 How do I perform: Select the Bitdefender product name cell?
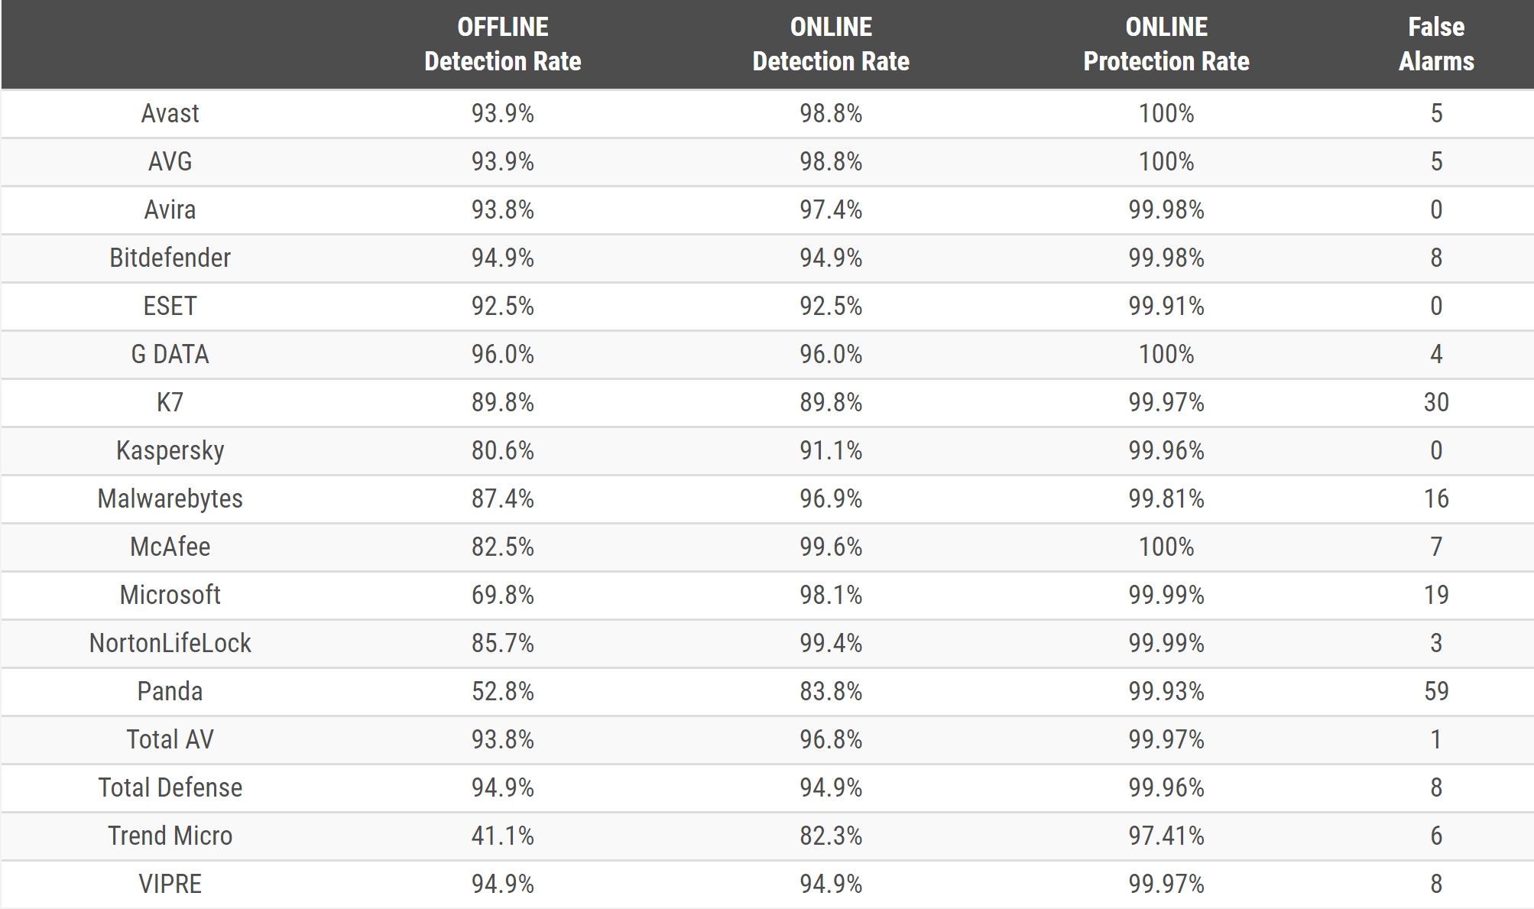coord(170,258)
